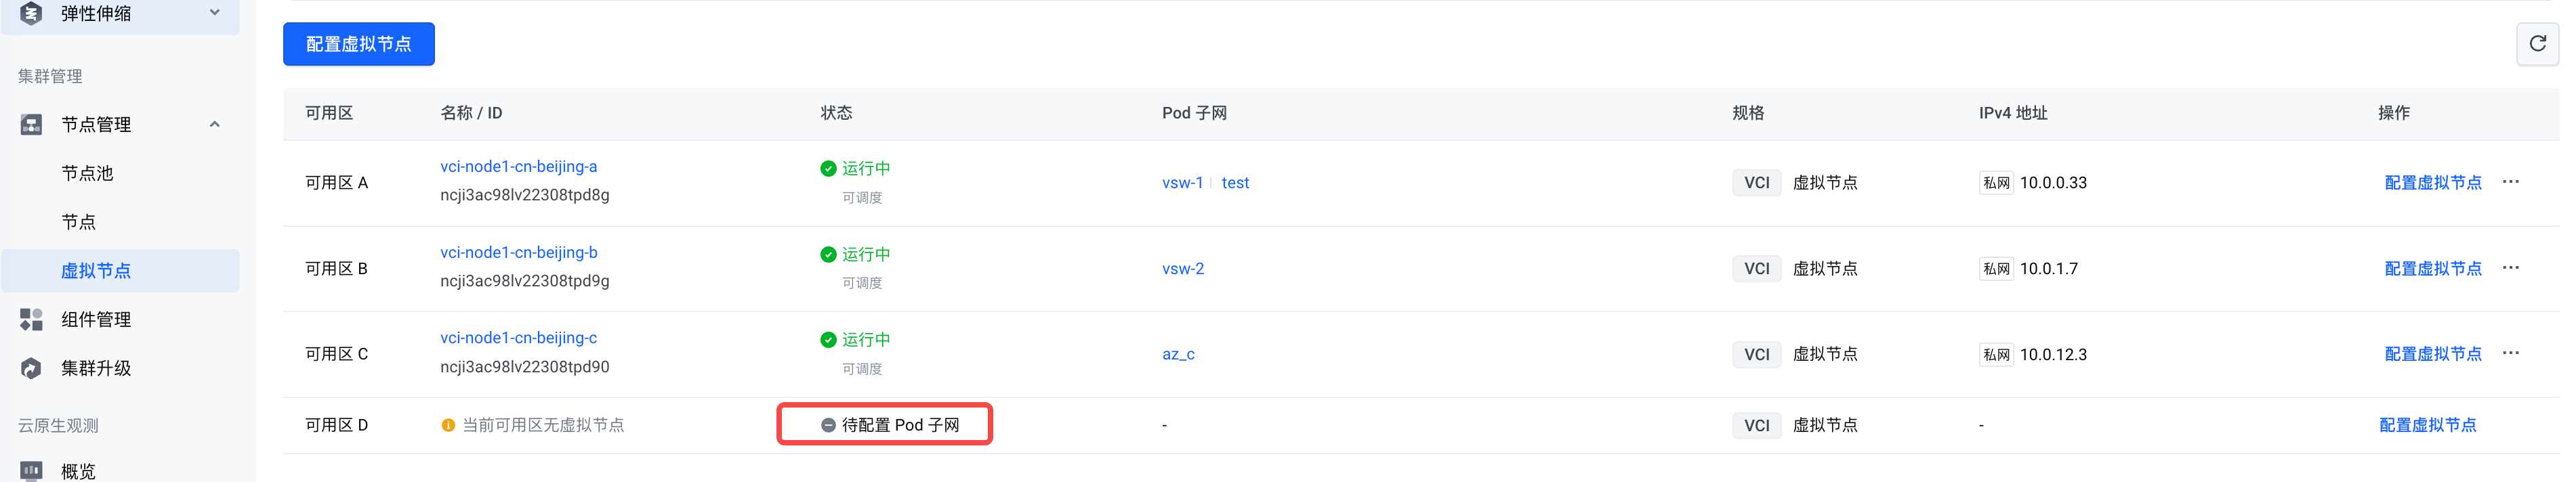Open more actions for vci-node1-cn-beijing-a
Viewport: 2576px width, 482px height.
click(2510, 182)
